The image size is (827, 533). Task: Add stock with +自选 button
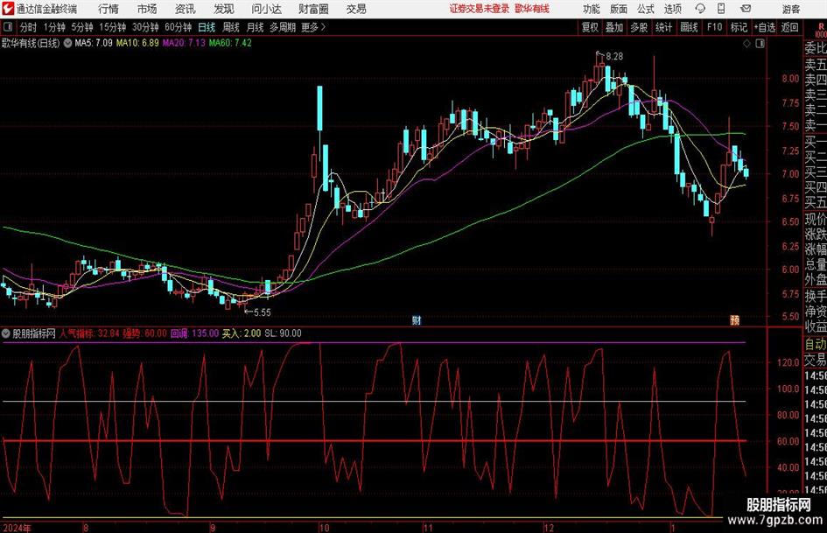pyautogui.click(x=765, y=27)
